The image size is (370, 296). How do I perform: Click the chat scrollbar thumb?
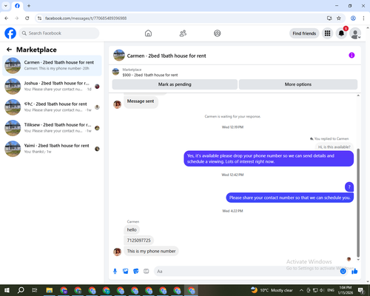pos(358,202)
